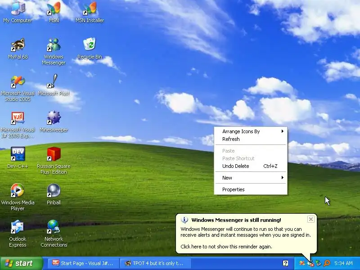Click the balloon info icon
Screen dimensions: 360x270
pyautogui.click(x=184, y=220)
